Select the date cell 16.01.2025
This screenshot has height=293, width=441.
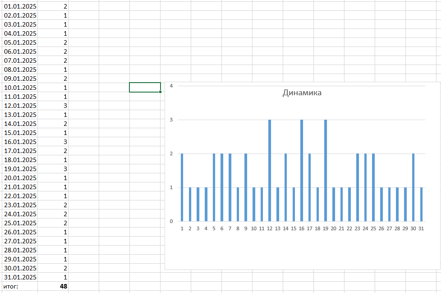(20, 142)
